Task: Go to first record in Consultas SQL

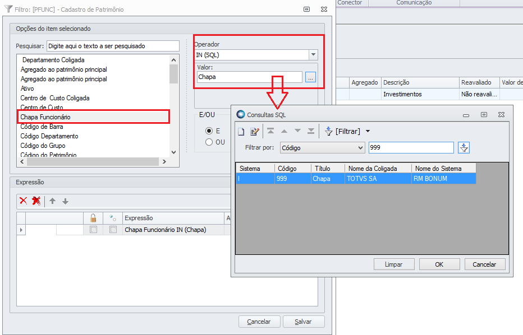Action: pos(270,131)
